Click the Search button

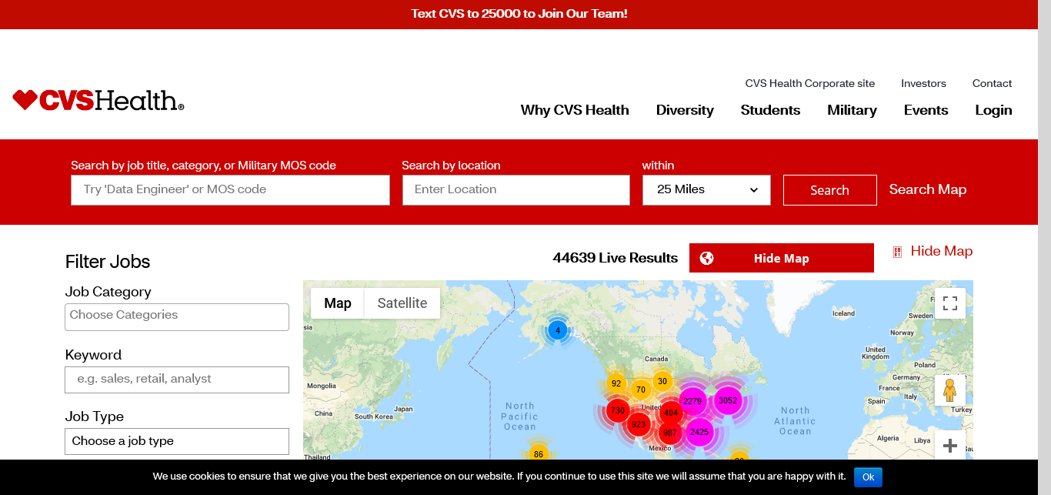(x=829, y=190)
